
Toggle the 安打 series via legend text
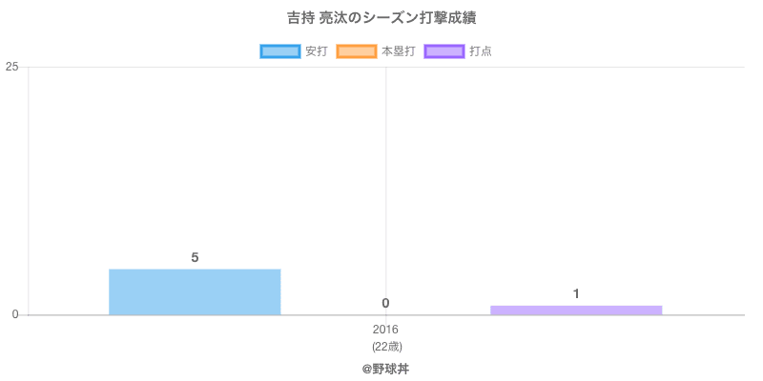pyautogui.click(x=316, y=51)
